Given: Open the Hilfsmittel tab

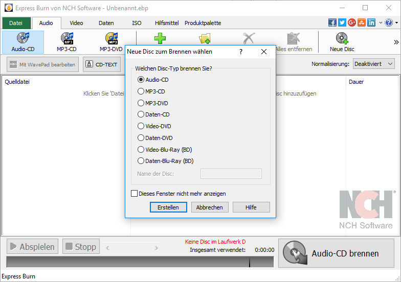Looking at the screenshot, I should (167, 23).
